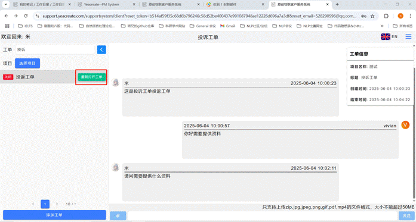Click the green reopen ticket button
Screen dimensions: 416x222
pos(91,77)
